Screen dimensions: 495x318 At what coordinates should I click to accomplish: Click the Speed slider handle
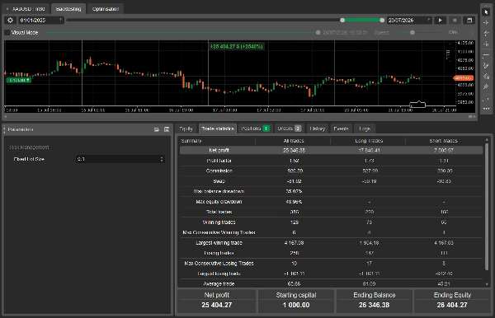pos(412,32)
